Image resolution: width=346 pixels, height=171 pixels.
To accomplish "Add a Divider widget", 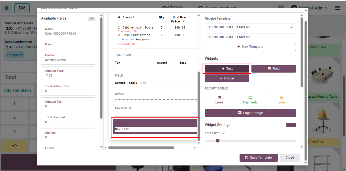I will pos(227,78).
